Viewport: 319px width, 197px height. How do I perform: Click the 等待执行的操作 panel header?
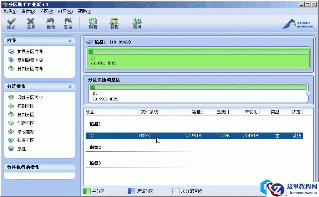click(39, 167)
